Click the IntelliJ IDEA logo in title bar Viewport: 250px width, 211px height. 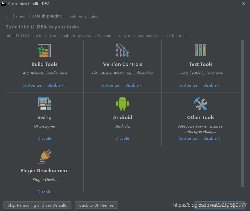pyautogui.click(x=3, y=3)
